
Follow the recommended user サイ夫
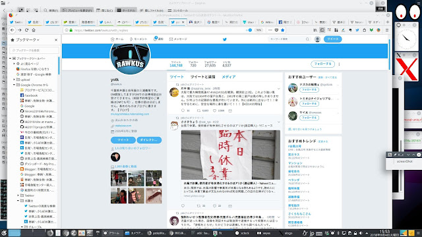309,118
